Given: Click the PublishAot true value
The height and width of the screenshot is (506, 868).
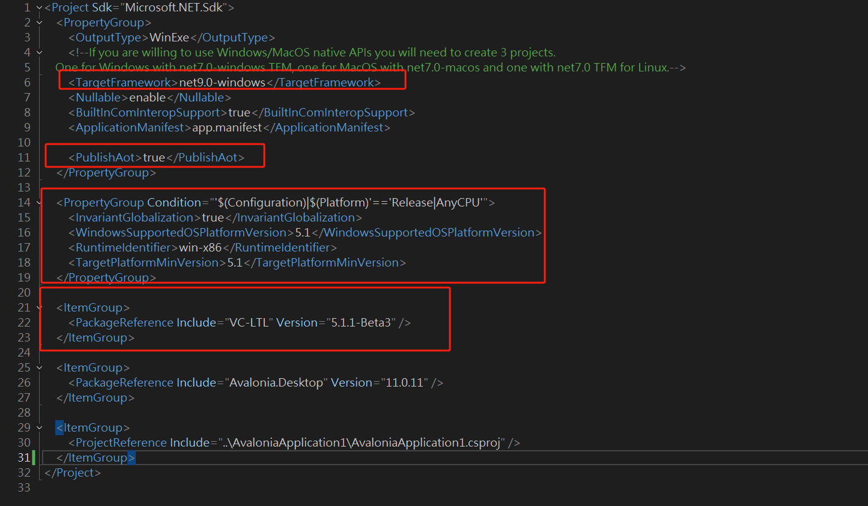Looking at the screenshot, I should coord(154,158).
